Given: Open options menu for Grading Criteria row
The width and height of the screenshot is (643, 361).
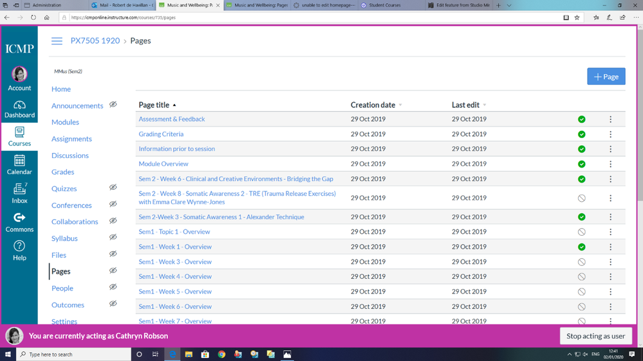Looking at the screenshot, I should click(x=610, y=134).
